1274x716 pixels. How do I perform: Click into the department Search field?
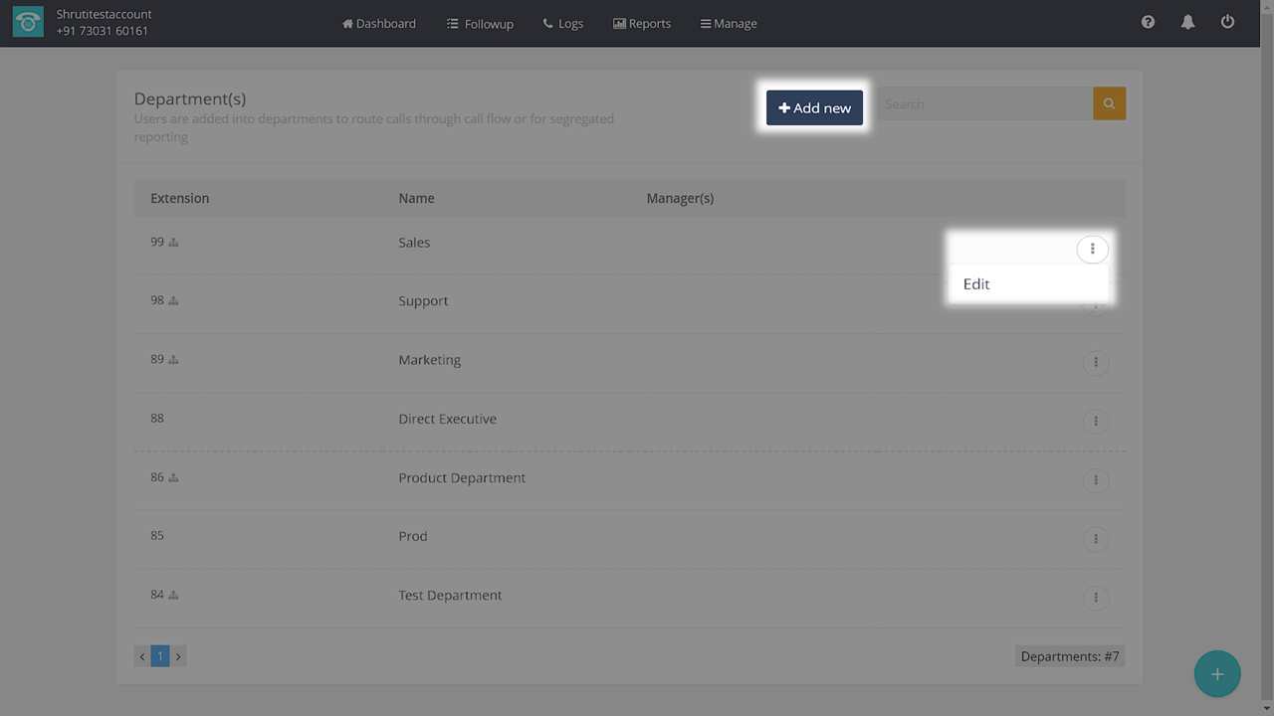(x=983, y=103)
